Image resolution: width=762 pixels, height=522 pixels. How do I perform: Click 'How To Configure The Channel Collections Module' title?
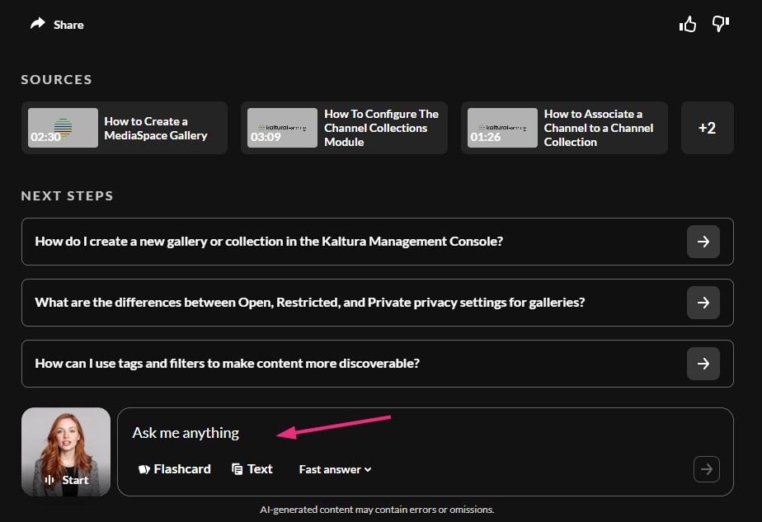tap(382, 128)
